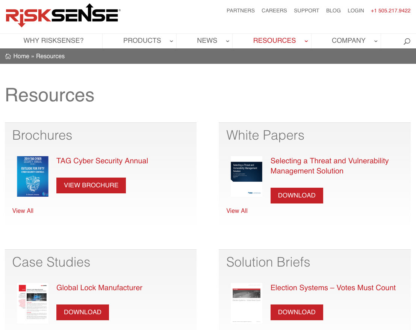Open the Global Lock Manufacturer link
Image resolution: width=416 pixels, height=330 pixels.
[100, 288]
